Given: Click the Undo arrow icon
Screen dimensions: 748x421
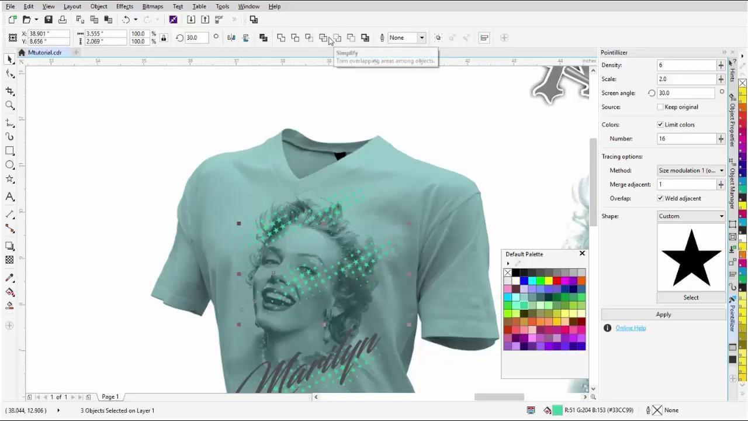Looking at the screenshot, I should (x=126, y=20).
